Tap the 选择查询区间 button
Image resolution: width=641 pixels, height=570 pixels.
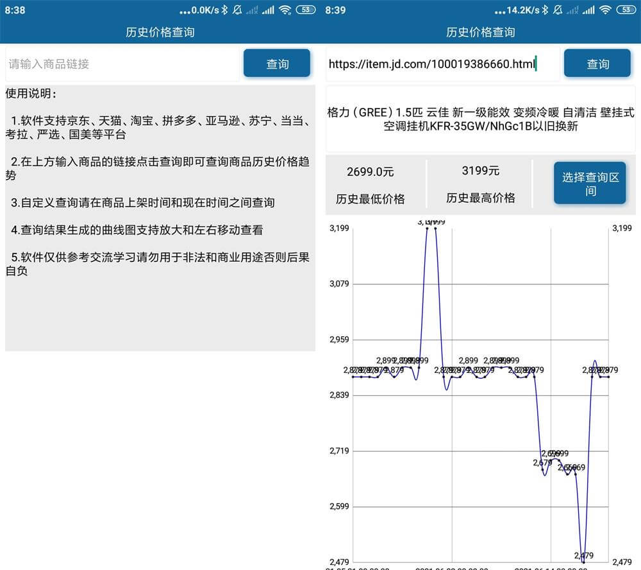tap(590, 183)
